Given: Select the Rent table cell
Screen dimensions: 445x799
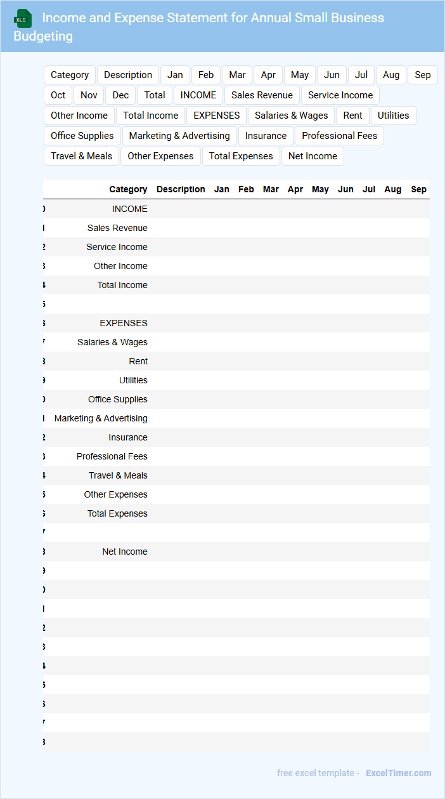Looking at the screenshot, I should click(138, 361).
